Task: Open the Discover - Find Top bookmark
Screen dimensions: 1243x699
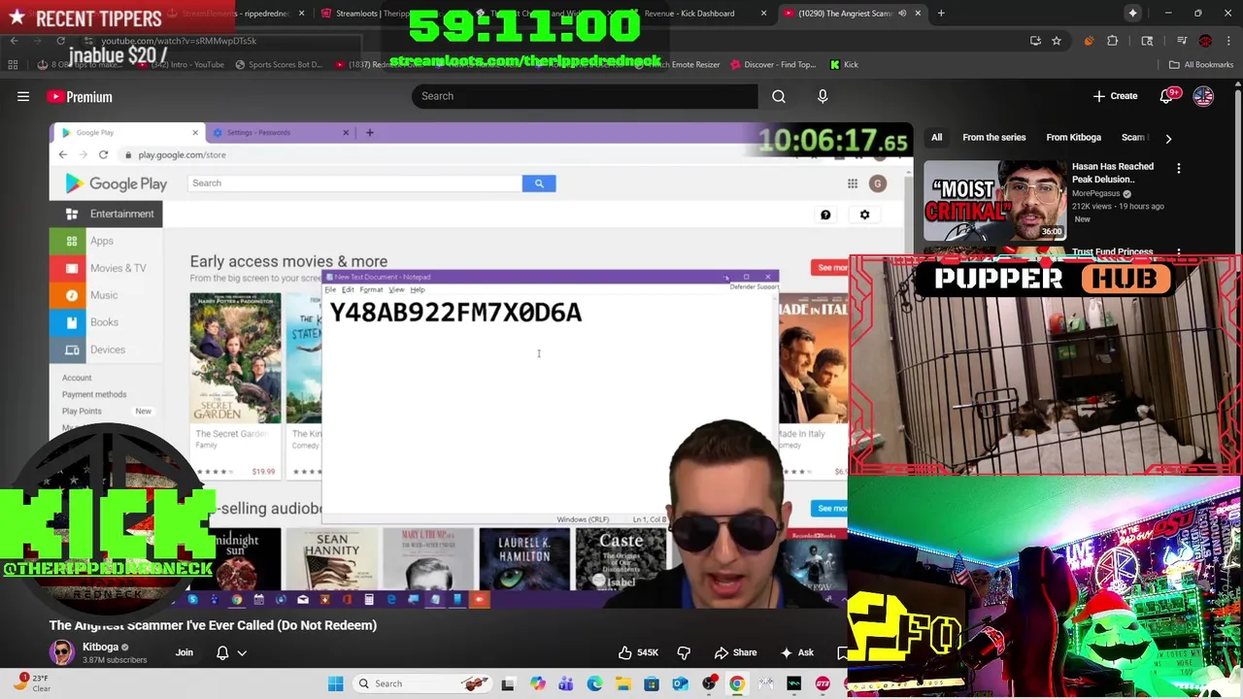Action: click(x=772, y=65)
